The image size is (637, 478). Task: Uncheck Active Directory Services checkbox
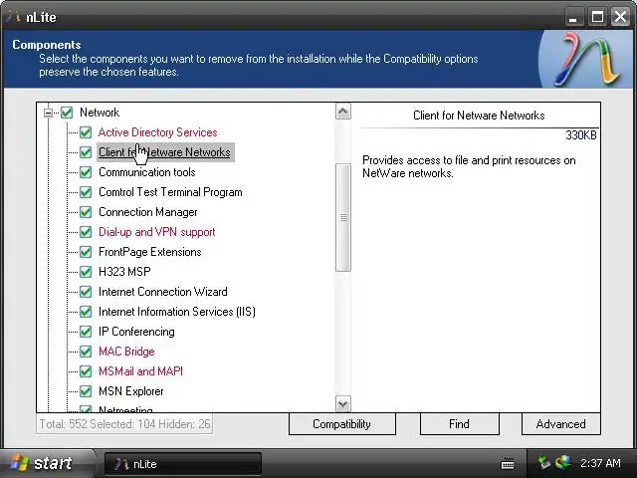click(x=86, y=132)
